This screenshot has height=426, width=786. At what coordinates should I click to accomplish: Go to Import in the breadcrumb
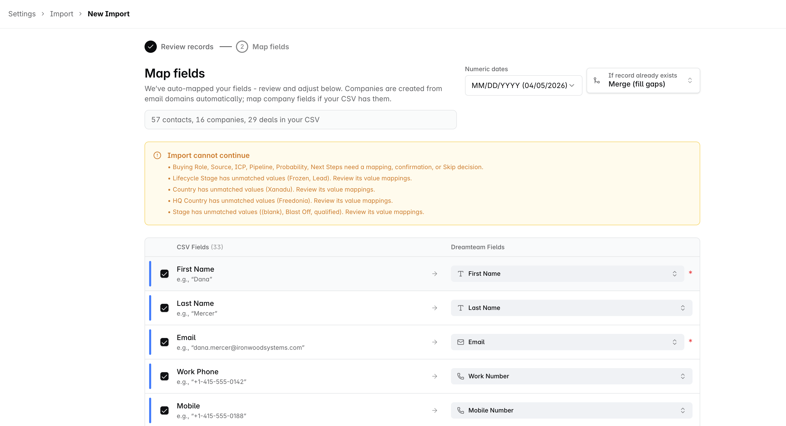(62, 14)
